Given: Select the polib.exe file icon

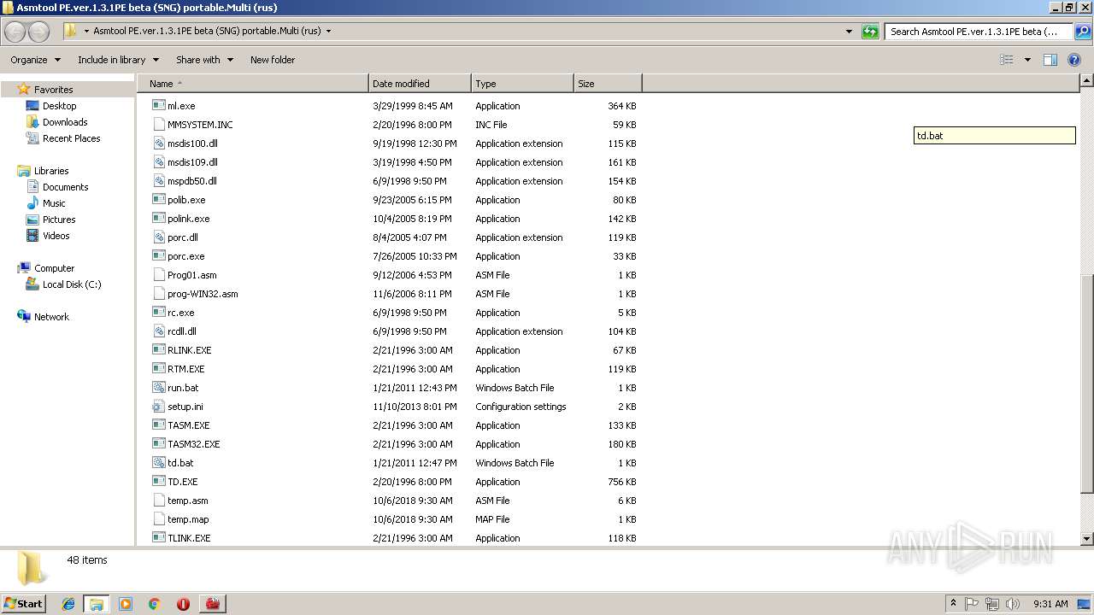Looking at the screenshot, I should click(x=158, y=199).
